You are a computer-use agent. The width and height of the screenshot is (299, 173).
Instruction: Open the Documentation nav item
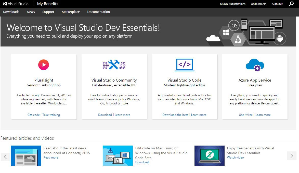pyautogui.click(x=99, y=12)
